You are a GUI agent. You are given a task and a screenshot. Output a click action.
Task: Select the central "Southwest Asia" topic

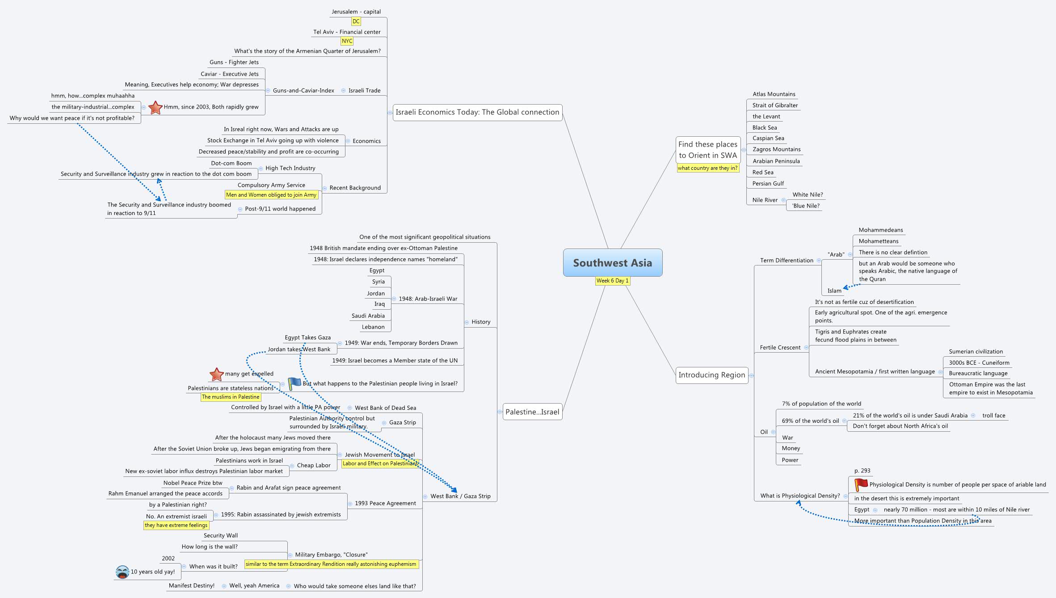point(612,263)
